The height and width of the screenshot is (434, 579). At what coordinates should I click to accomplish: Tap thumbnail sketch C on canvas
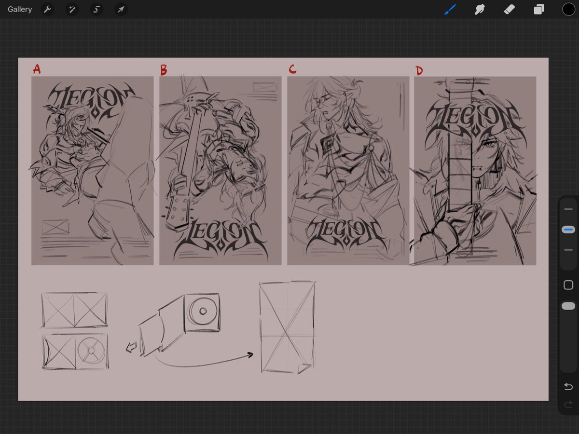click(348, 171)
